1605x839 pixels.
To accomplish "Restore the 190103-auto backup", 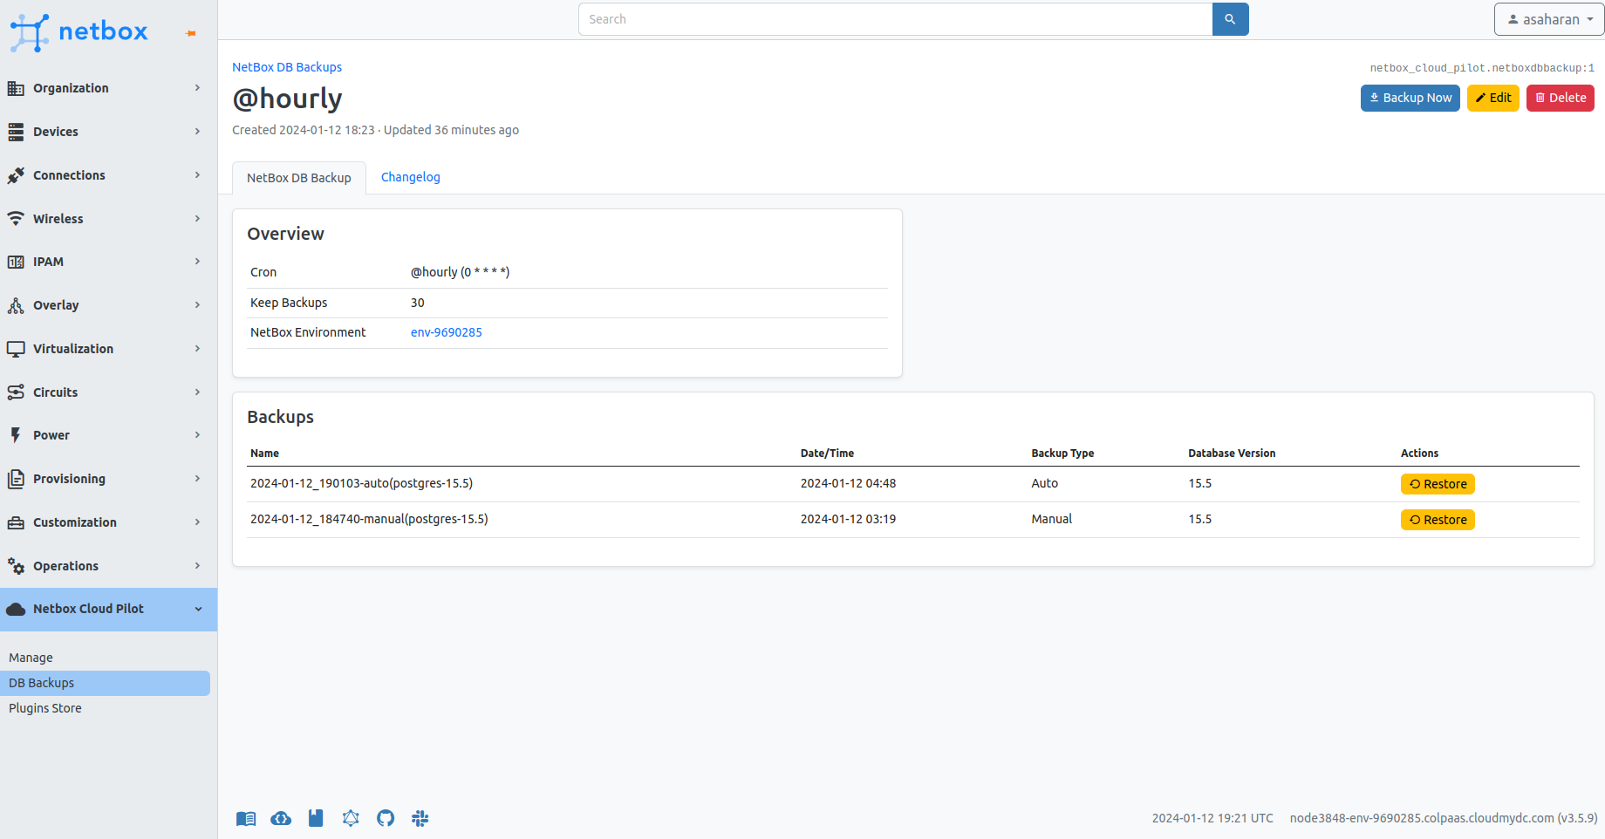I will pyautogui.click(x=1438, y=484).
